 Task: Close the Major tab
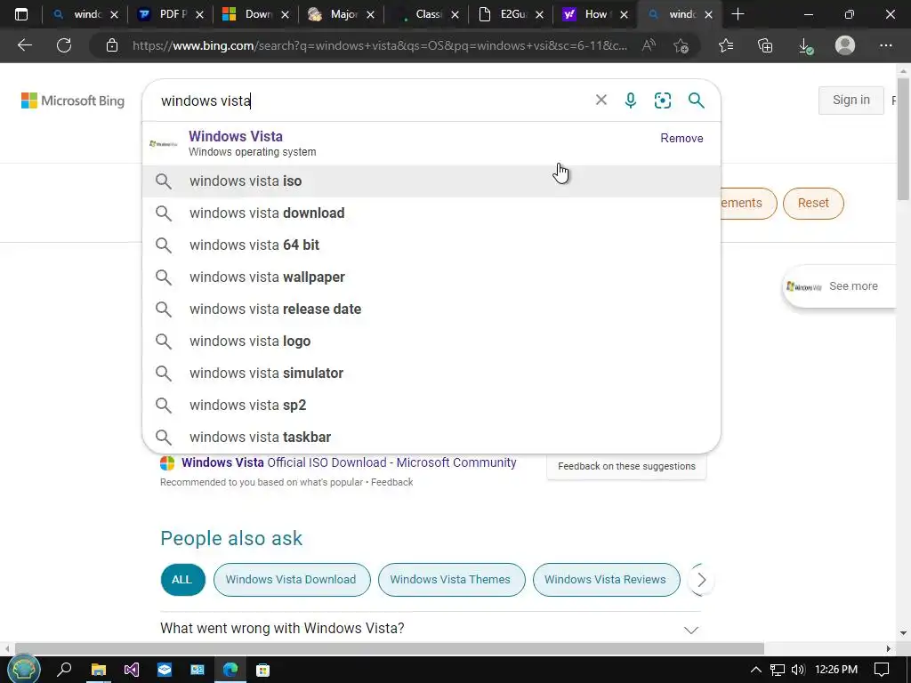pos(370,14)
